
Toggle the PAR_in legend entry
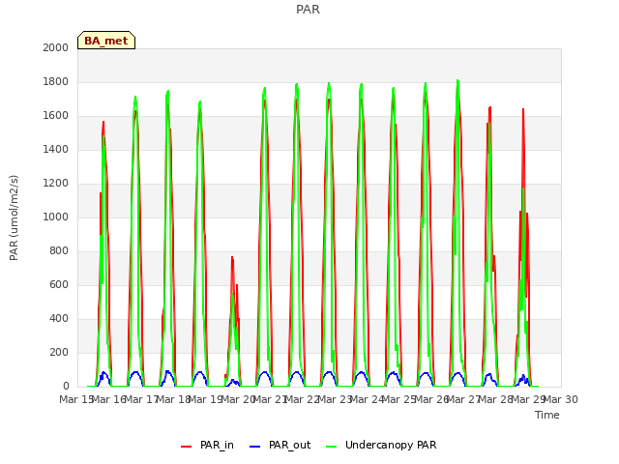point(207,445)
